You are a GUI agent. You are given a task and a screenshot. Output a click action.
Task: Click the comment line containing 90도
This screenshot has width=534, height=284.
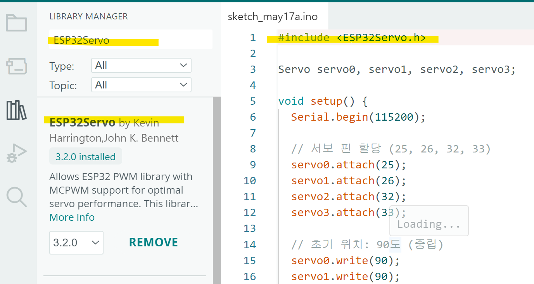click(x=367, y=244)
